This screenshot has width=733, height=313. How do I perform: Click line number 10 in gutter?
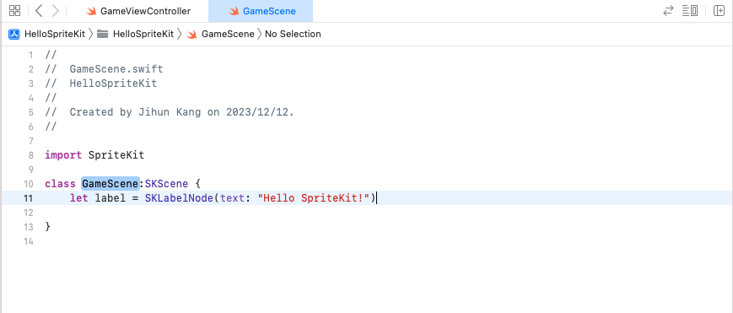(x=28, y=184)
